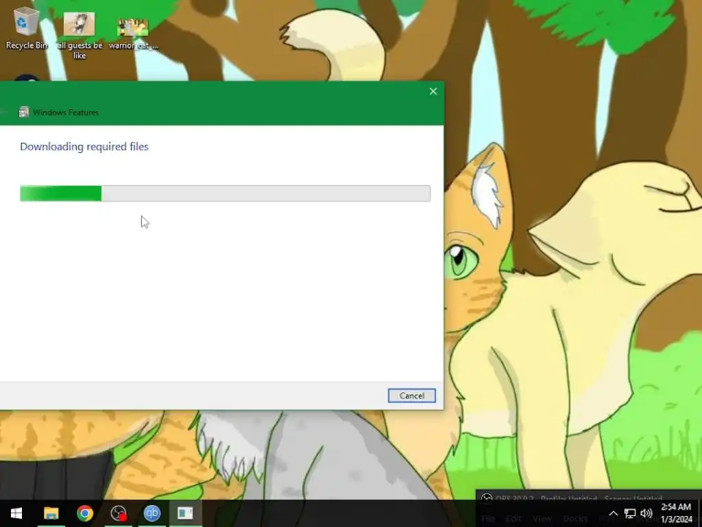Open the volume control tray icon
Screen dimensions: 702x527
tap(646, 513)
